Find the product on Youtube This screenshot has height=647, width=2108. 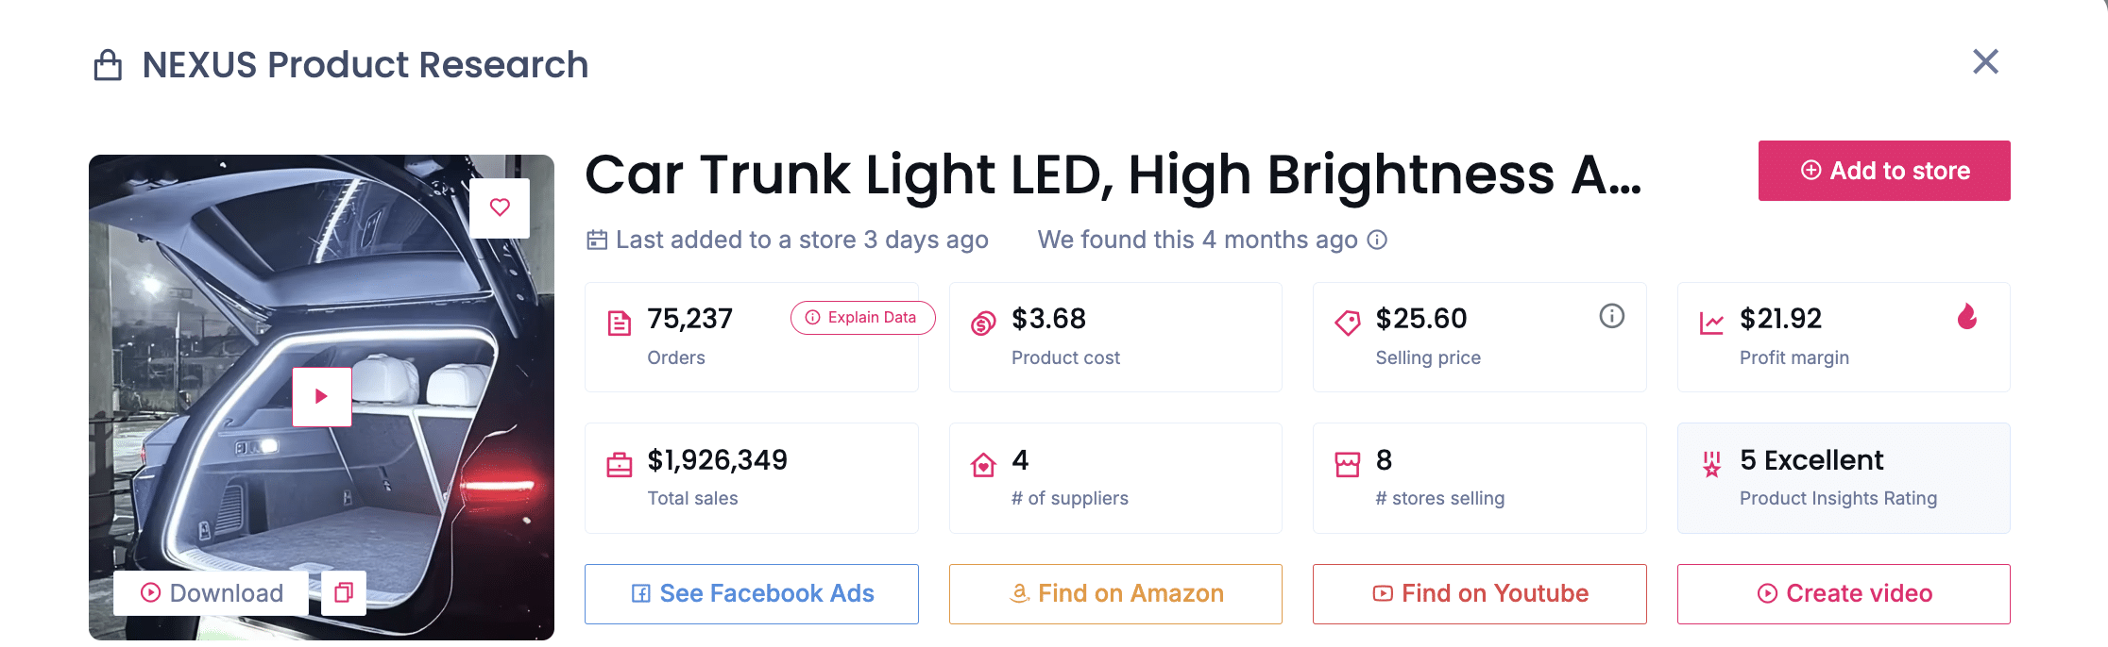click(1478, 593)
